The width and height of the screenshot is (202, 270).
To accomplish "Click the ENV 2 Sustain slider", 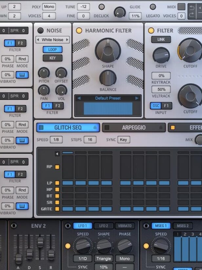I will coord(40,241).
